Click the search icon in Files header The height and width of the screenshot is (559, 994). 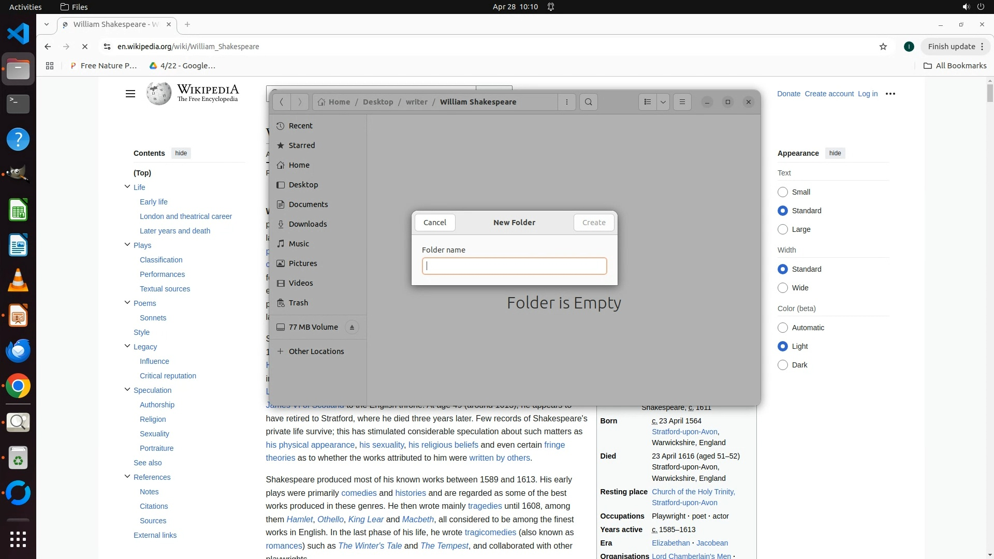coord(589,102)
